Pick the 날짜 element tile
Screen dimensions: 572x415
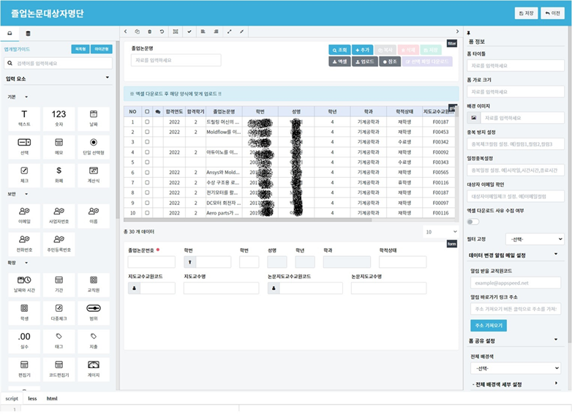click(x=94, y=119)
